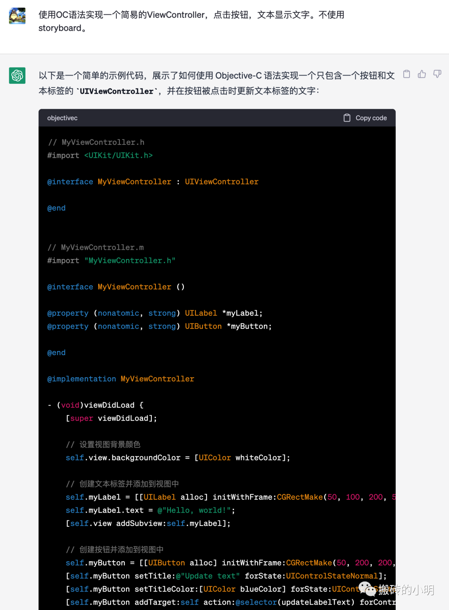449x610 pixels.
Task: Click the ChatGPT logo avatar
Action: click(17, 75)
